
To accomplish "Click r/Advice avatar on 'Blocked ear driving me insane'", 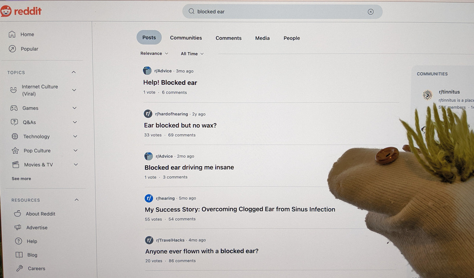I will coord(148,156).
